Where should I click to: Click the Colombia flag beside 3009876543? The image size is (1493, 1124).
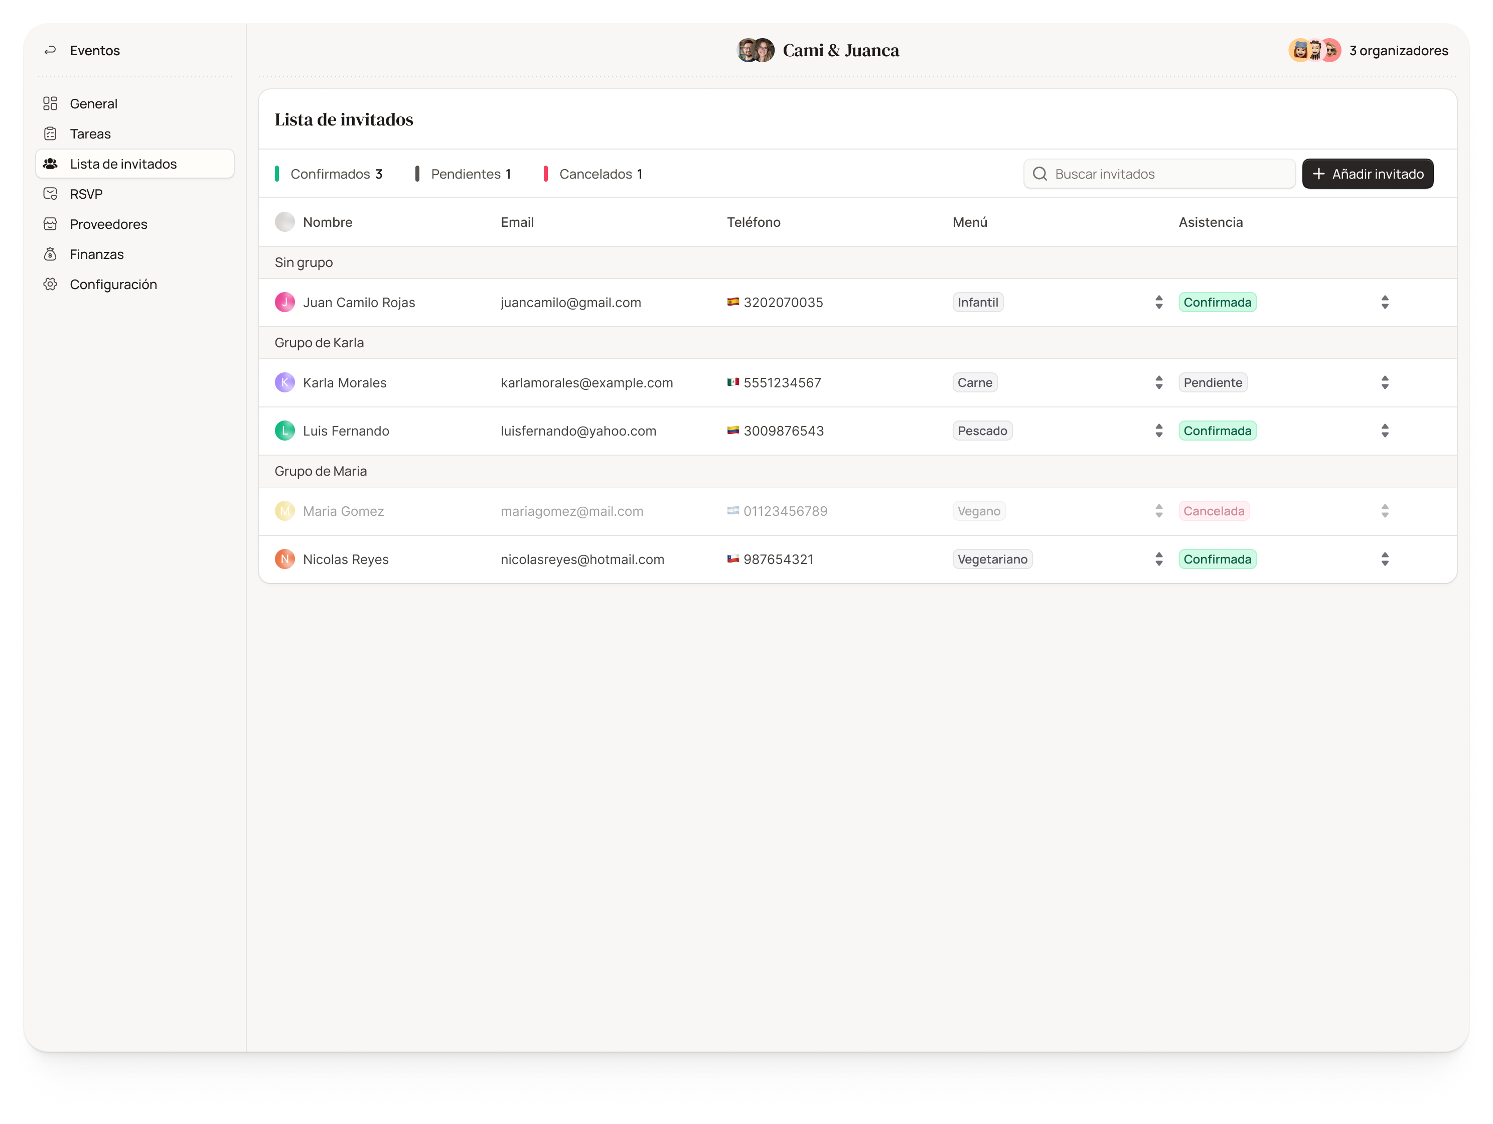point(732,430)
